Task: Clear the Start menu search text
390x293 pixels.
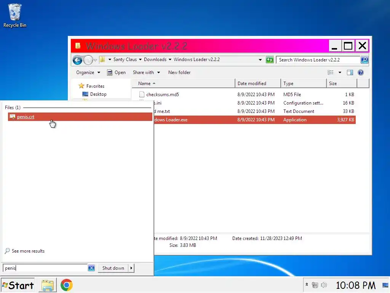Action: coord(91,268)
